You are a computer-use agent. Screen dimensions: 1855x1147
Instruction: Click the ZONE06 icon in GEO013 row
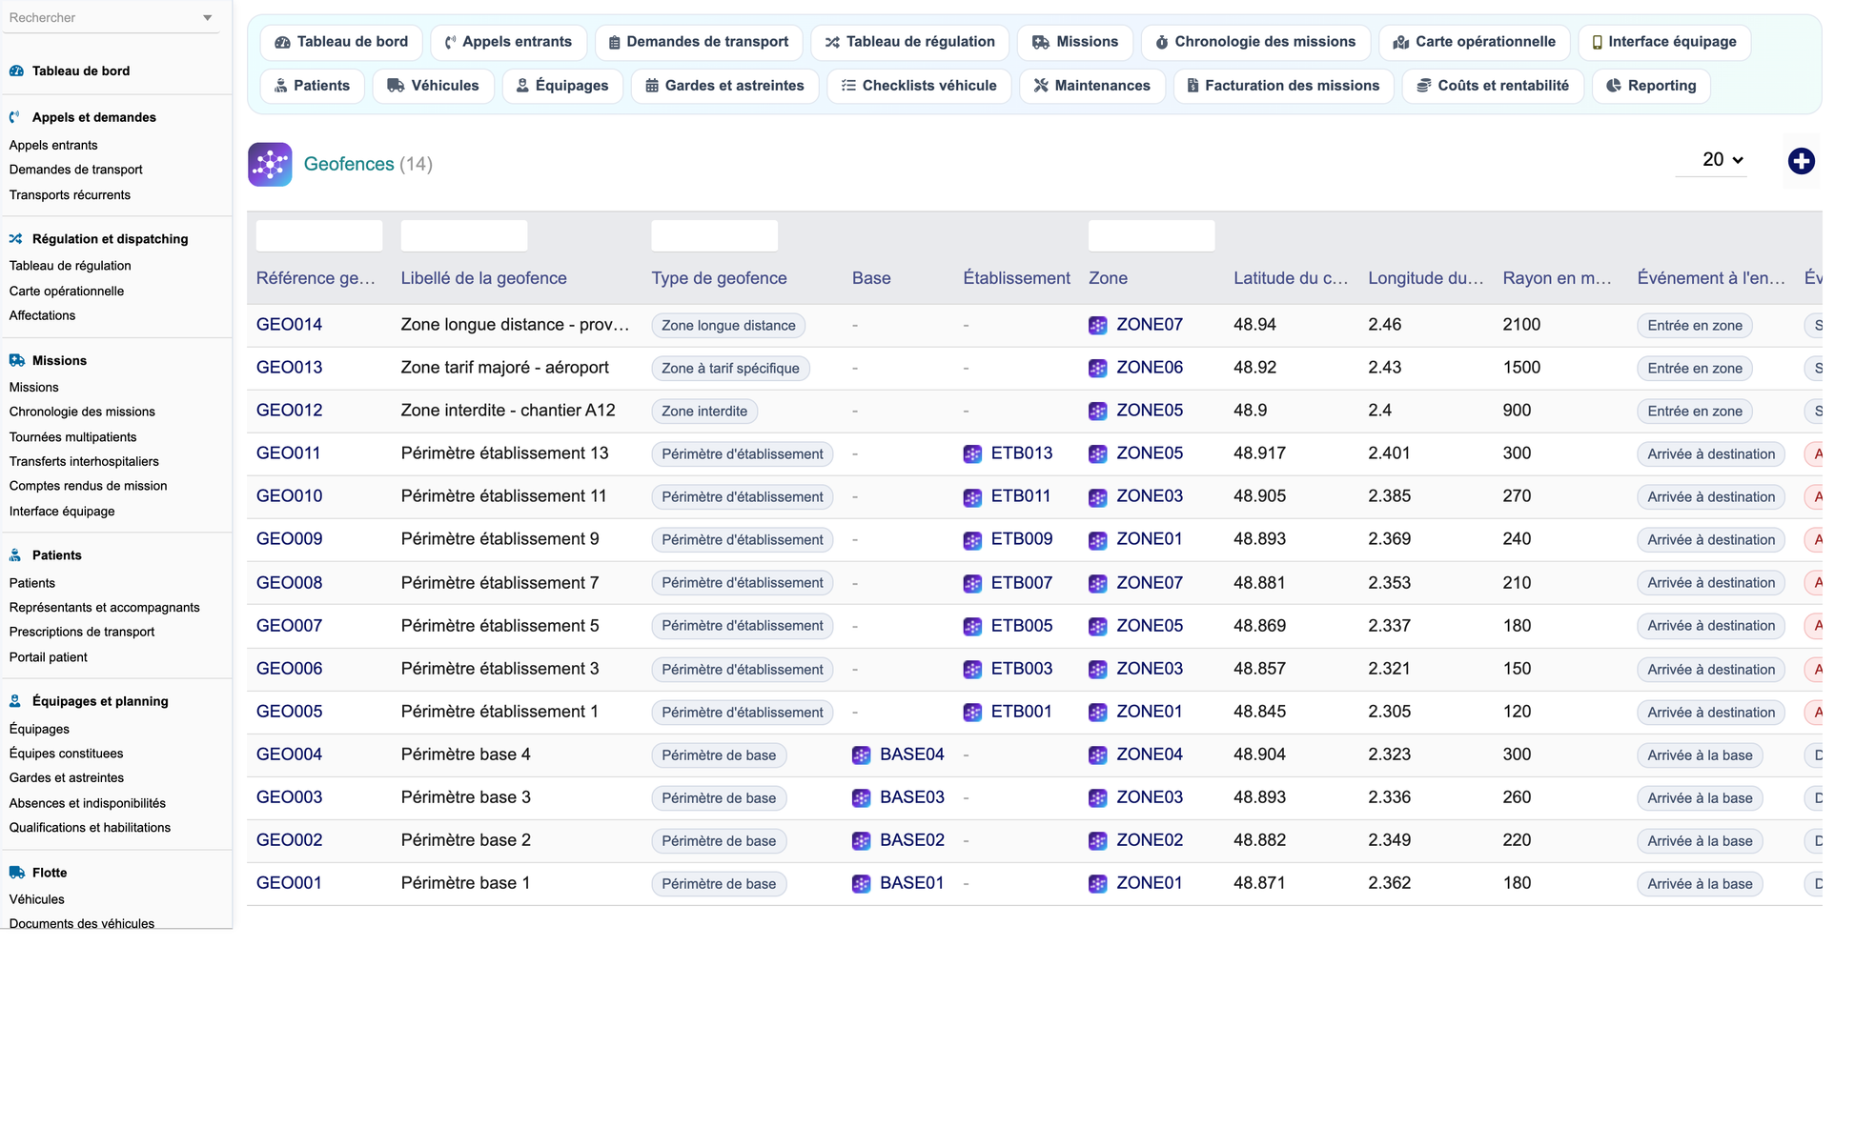coord(1098,369)
